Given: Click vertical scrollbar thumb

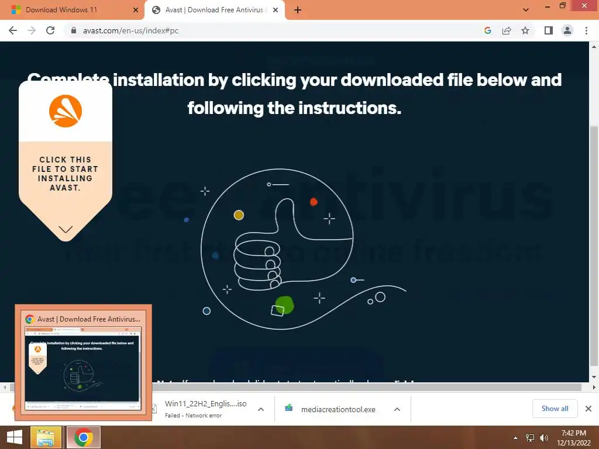Looking at the screenshot, I should tap(594, 247).
